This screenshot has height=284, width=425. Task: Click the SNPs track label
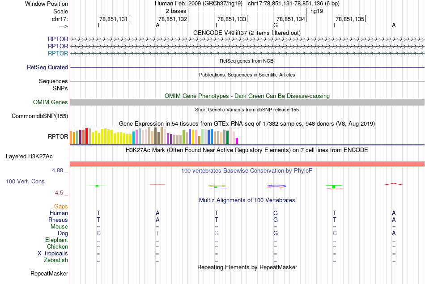pyautogui.click(x=60, y=89)
